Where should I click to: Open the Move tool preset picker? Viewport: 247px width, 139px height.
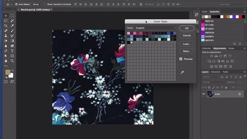[9, 4]
